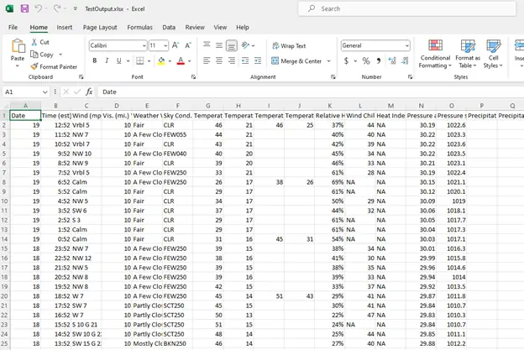
Task: Expand the General number format dropdown
Action: (407, 45)
